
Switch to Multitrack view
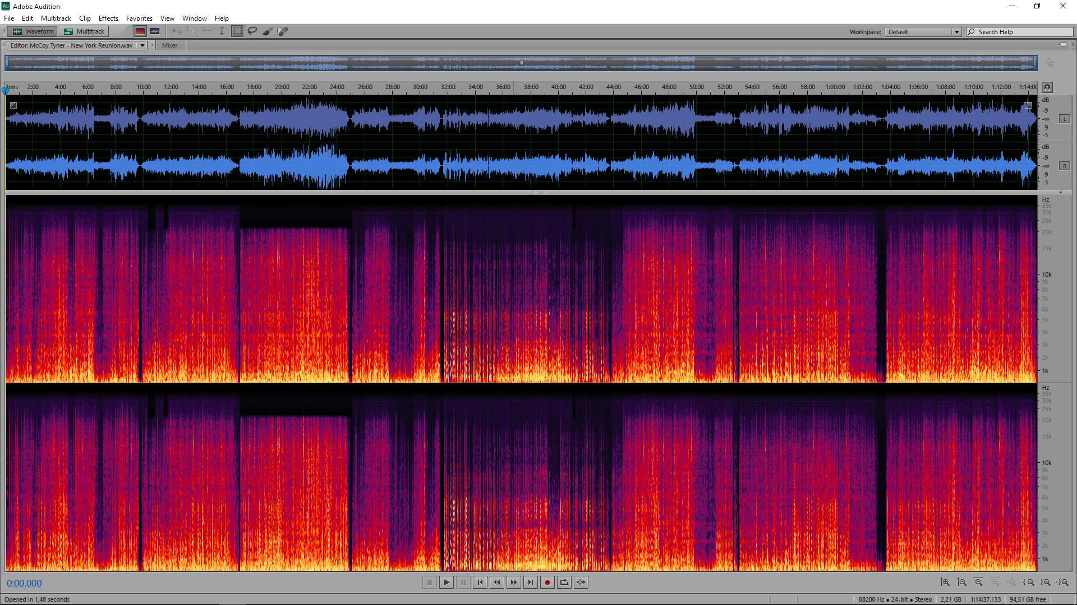coord(84,31)
